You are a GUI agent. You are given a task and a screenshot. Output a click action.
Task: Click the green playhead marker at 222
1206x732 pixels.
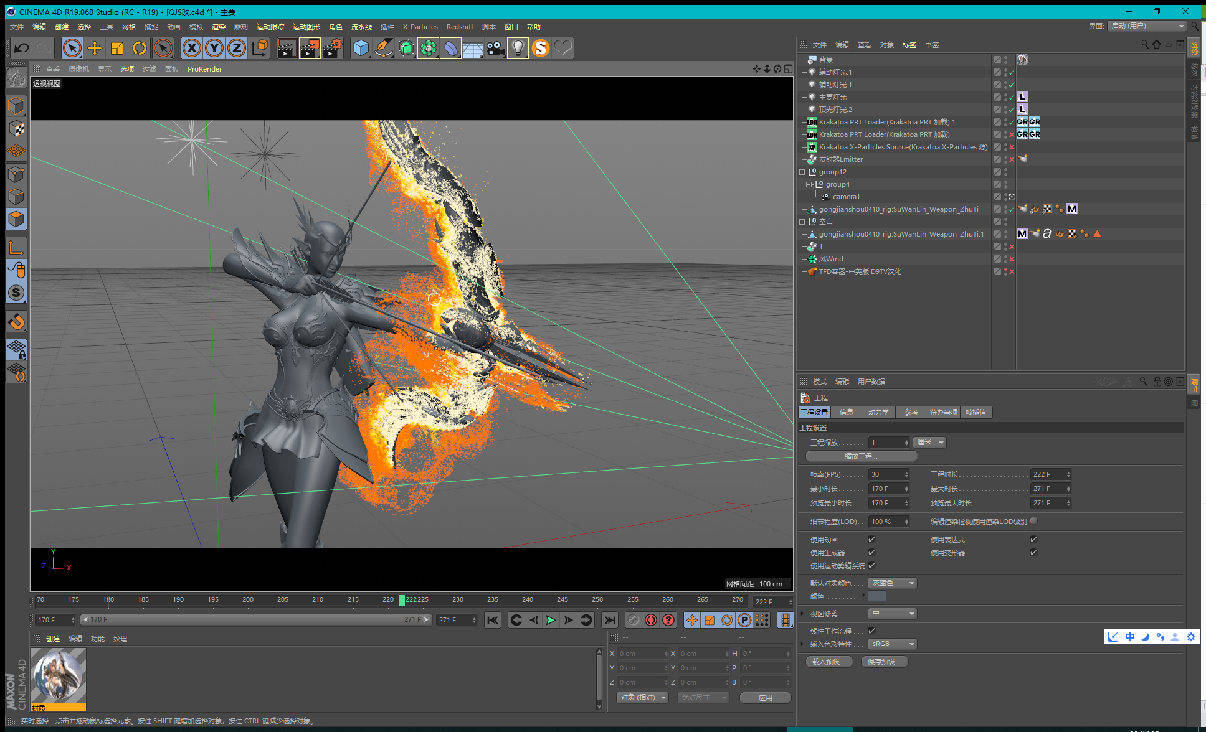tap(402, 600)
